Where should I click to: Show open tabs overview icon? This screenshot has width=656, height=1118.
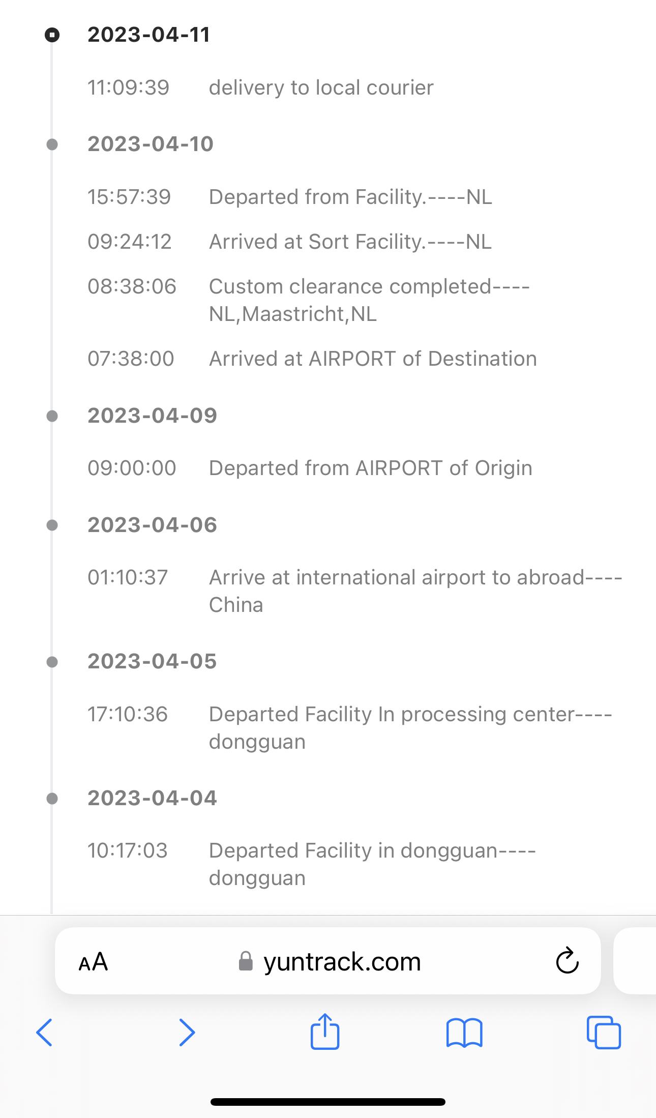click(x=604, y=1033)
